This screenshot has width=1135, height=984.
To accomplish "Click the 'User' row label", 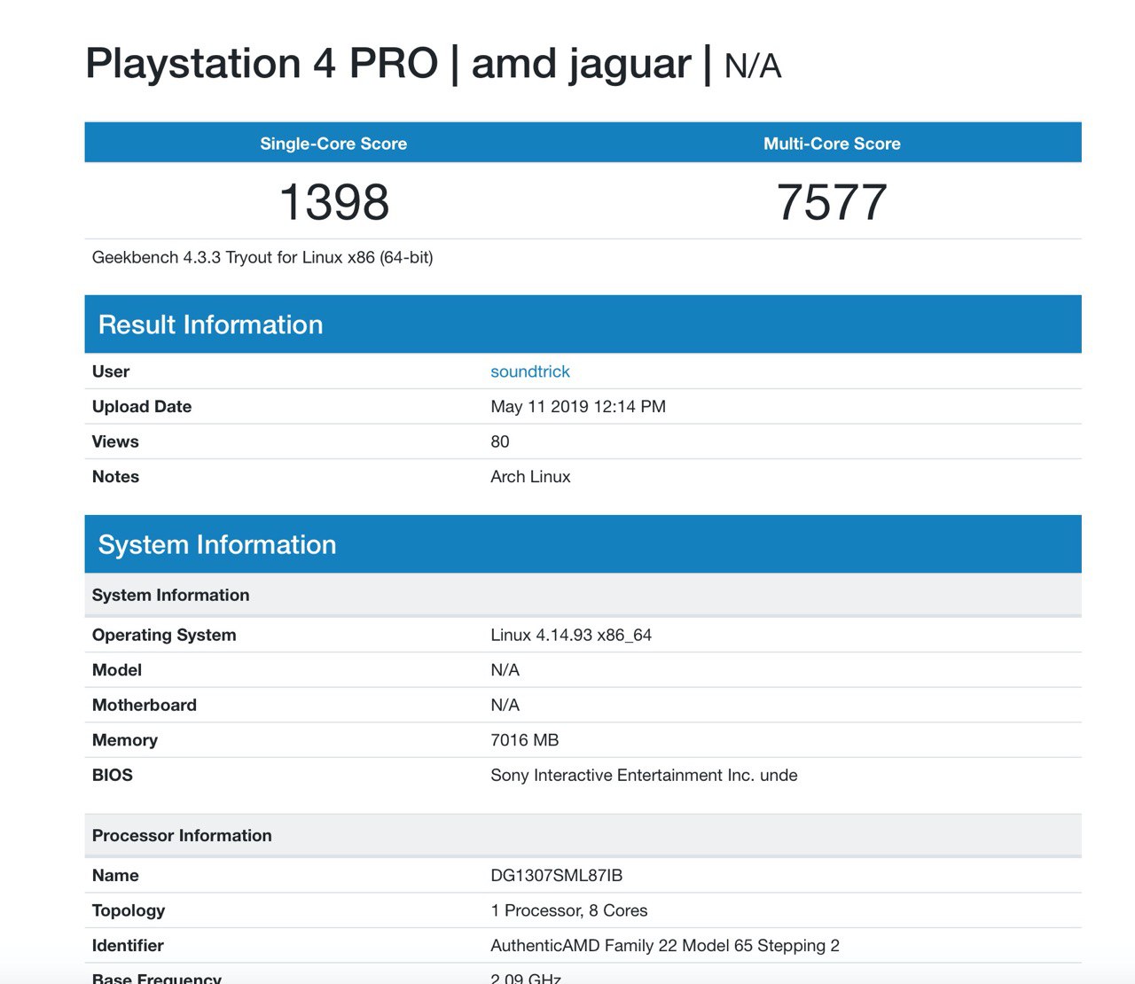I will [111, 371].
